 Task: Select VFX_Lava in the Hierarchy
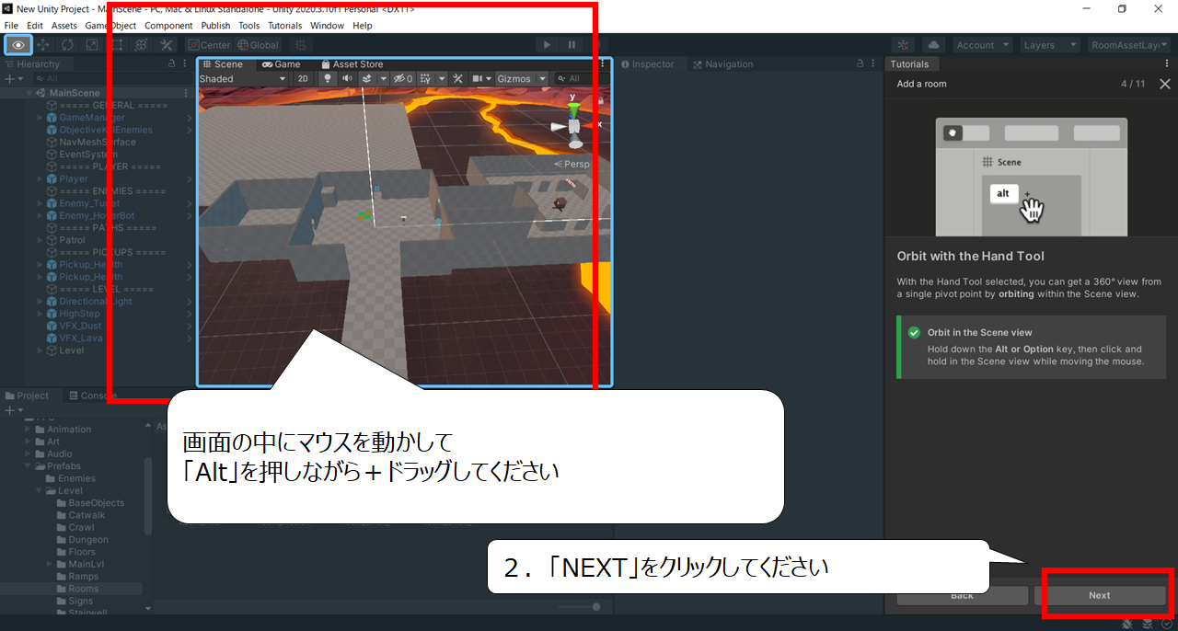pyautogui.click(x=81, y=338)
